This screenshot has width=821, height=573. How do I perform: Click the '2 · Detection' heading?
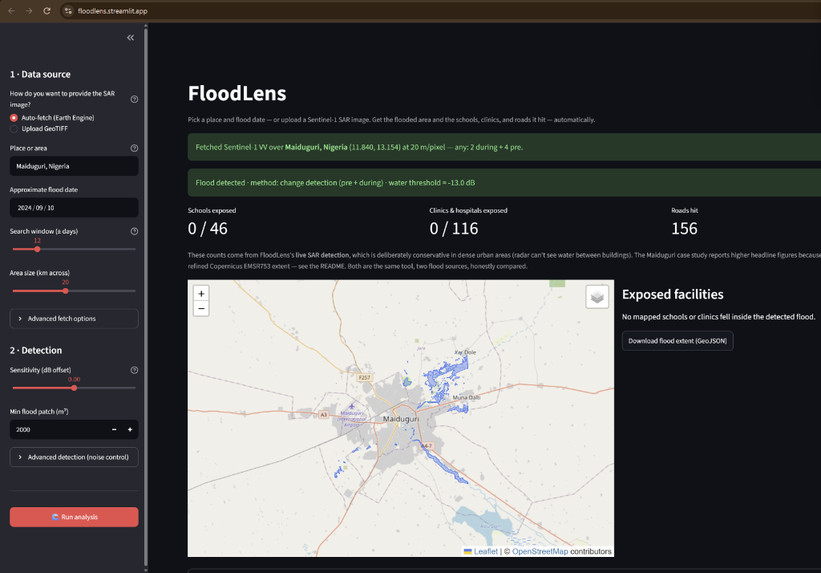pyautogui.click(x=35, y=350)
